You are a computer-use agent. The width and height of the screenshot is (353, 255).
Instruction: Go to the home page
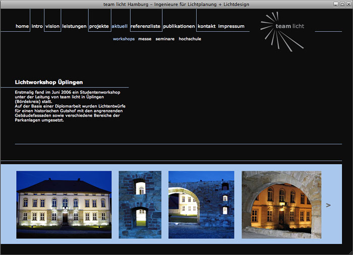pos(22,26)
